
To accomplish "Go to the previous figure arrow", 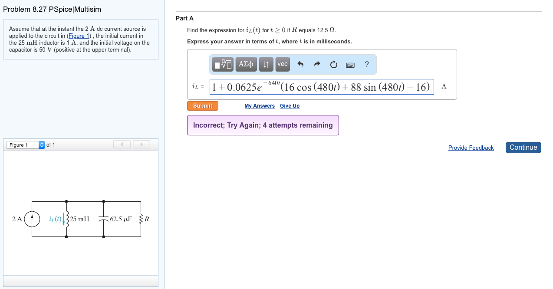I will click(122, 144).
